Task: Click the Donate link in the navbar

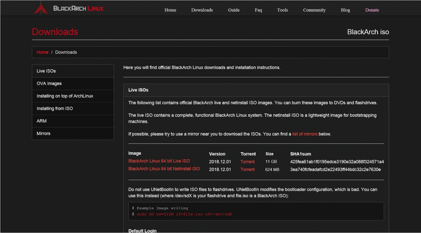Action: [x=372, y=10]
